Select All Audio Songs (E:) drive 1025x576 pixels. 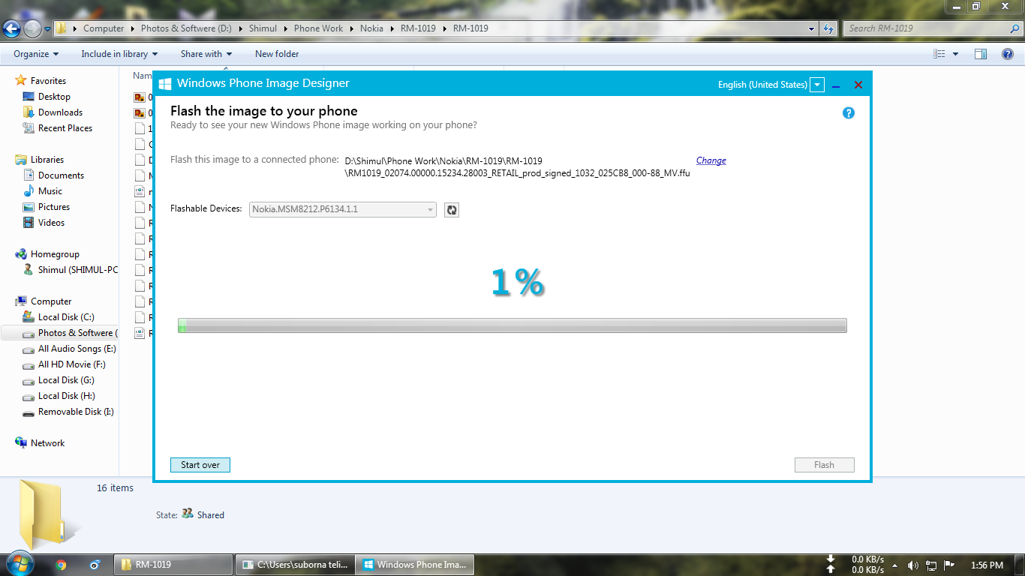[77, 349]
